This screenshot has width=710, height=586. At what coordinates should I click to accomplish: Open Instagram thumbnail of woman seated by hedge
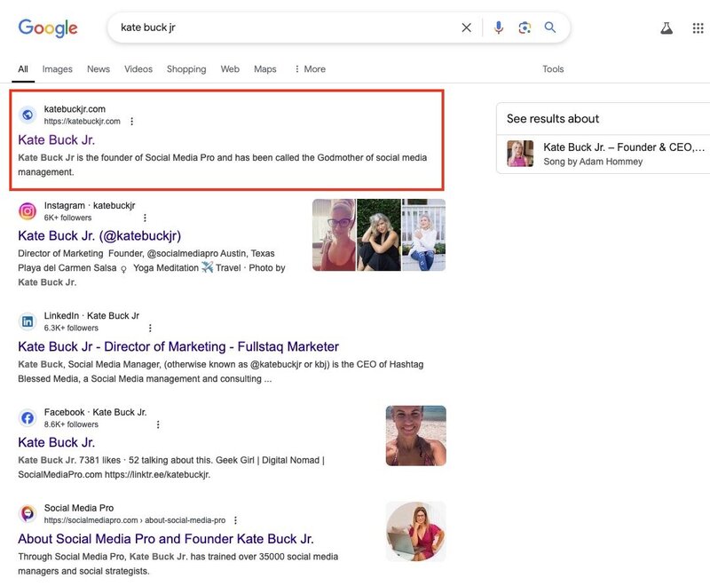click(379, 235)
